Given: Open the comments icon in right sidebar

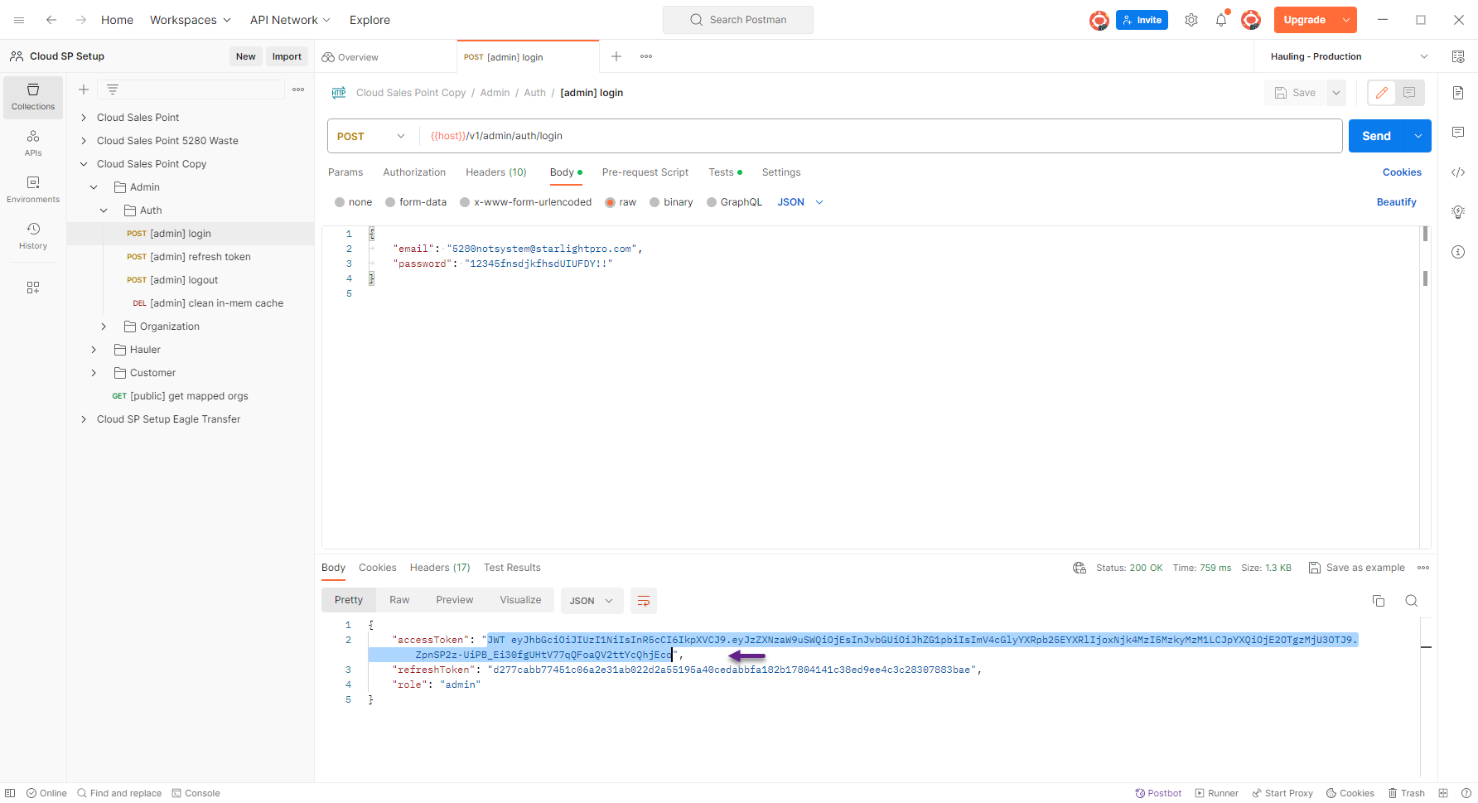Looking at the screenshot, I should click(1458, 133).
